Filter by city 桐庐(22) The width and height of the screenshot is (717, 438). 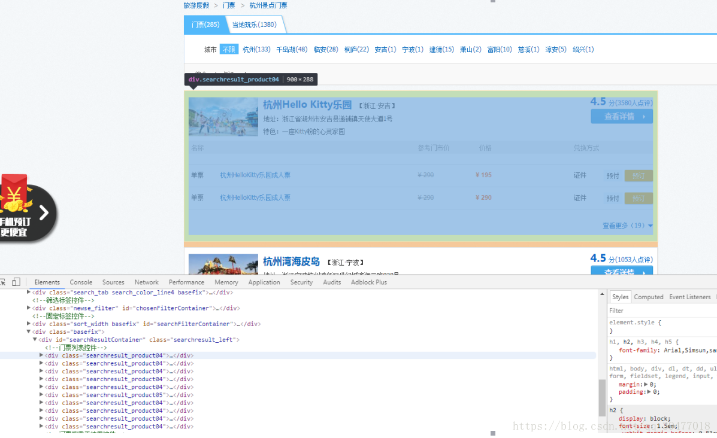[x=356, y=49]
